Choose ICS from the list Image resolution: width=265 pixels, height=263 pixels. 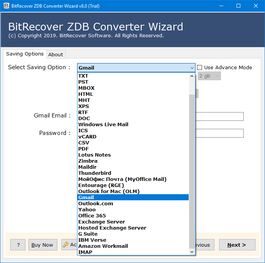(x=133, y=131)
